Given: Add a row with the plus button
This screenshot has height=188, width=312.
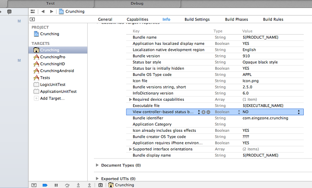Looking at the screenshot, I should pos(203,112).
